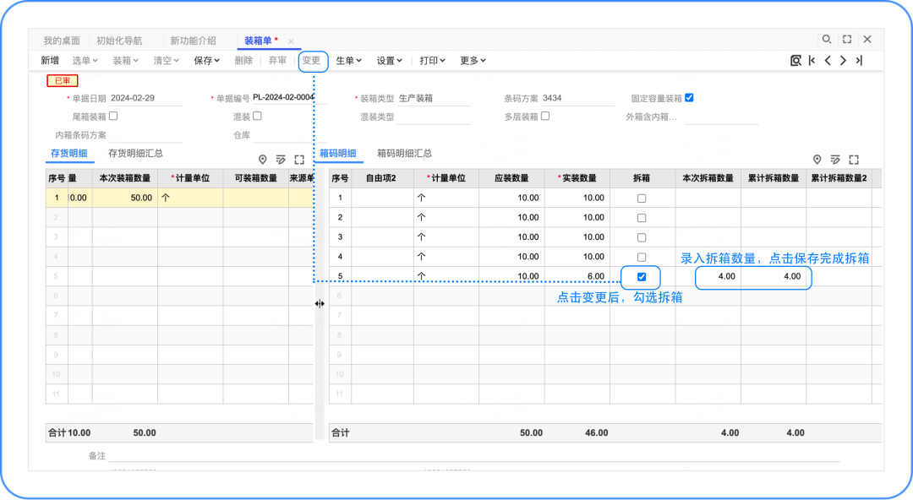The width and height of the screenshot is (913, 500).
Task: Click the search magnifier icon in tab bar
Action: click(827, 40)
